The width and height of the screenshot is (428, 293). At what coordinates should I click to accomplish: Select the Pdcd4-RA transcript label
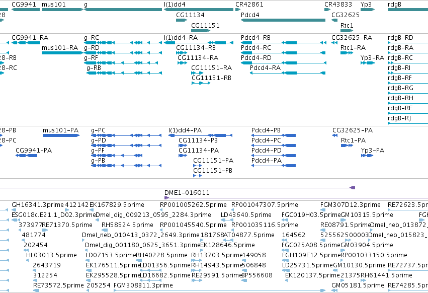pos(266,68)
